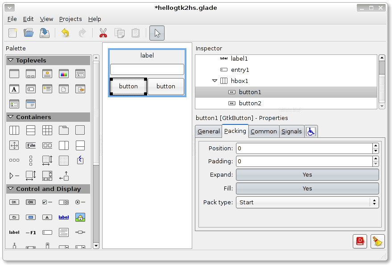The image size is (392, 265).
Task: Select the Menu Bar container icon
Action: pyautogui.click(x=30, y=145)
